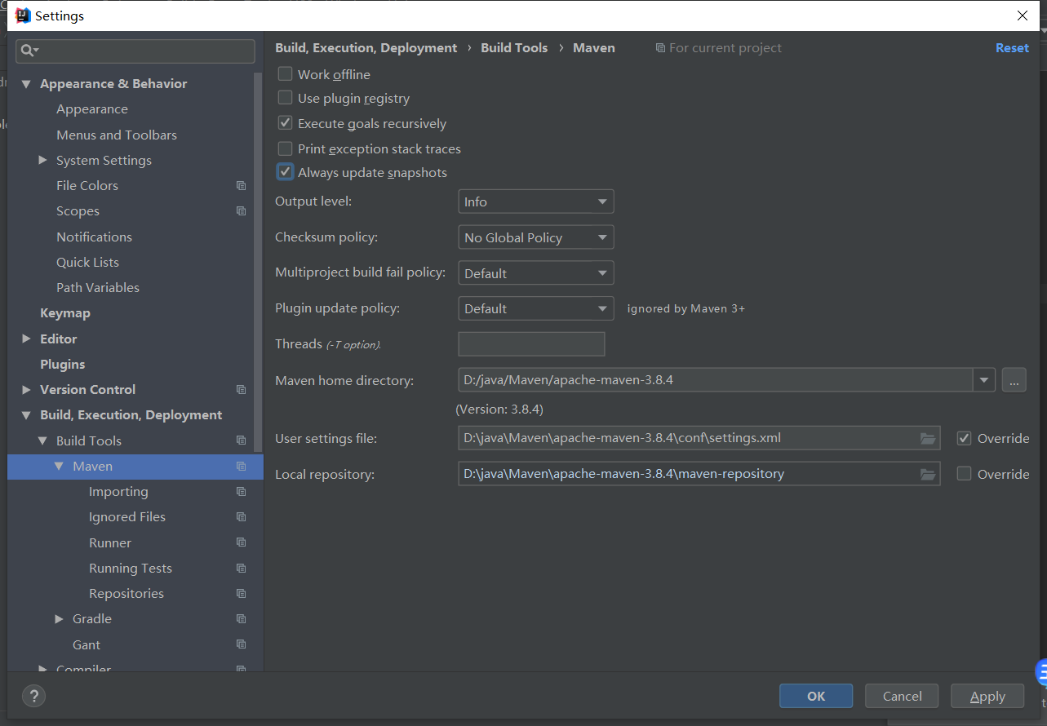Click project-level icon next to Runner
Viewport: 1047px width, 726px height.
(241, 542)
